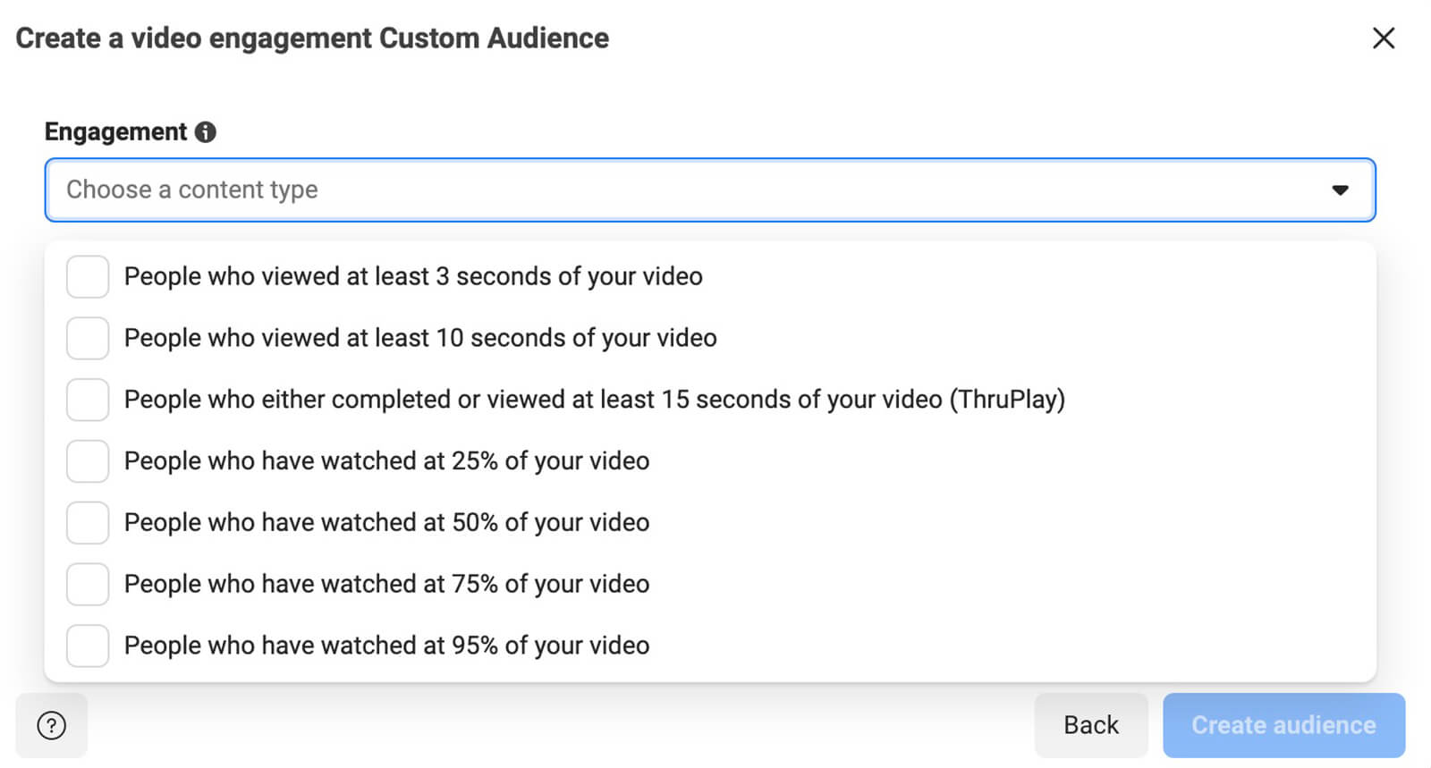Click the 'watched at 25%' label text
Image resolution: width=1431 pixels, height=768 pixels.
pos(386,461)
